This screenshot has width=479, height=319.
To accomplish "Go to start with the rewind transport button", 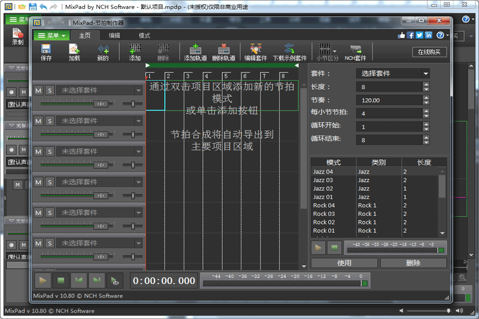I will (79, 281).
